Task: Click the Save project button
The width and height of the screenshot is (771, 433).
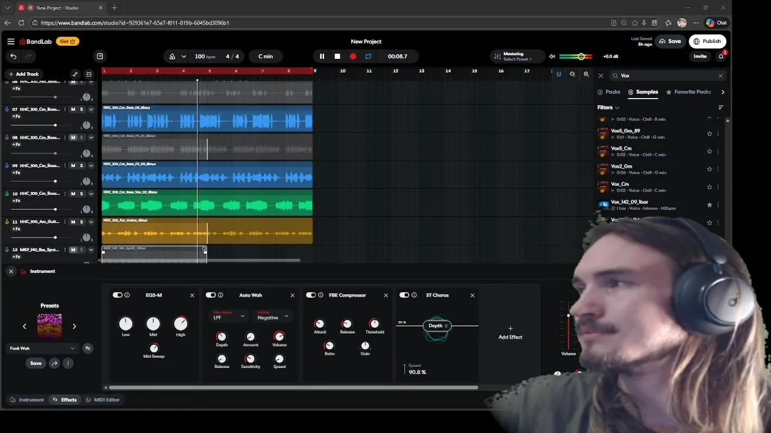Action: point(670,41)
